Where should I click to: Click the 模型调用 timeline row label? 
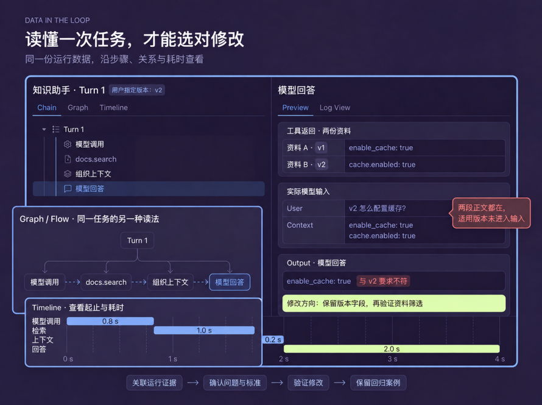[x=46, y=322]
